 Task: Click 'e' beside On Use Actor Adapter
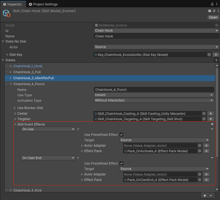tap(206, 145)
